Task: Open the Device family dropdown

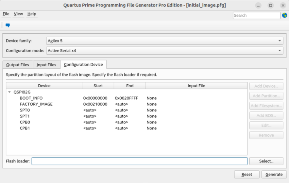Action: [164, 41]
